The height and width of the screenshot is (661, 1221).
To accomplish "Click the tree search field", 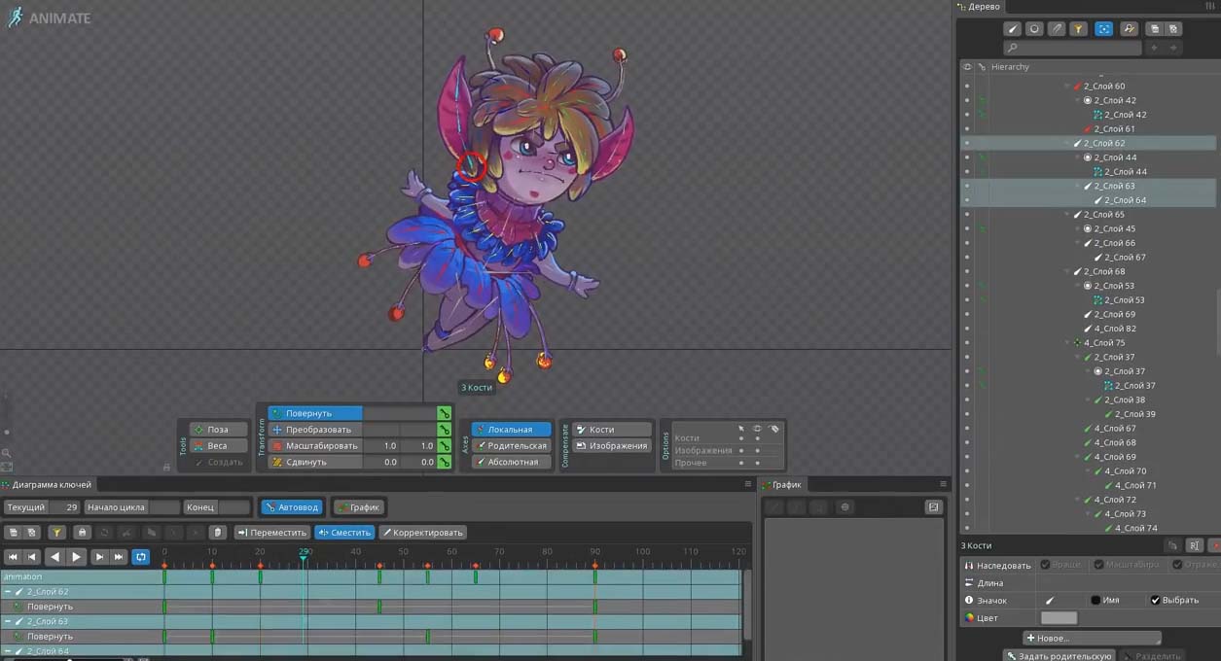I will coord(1072,48).
